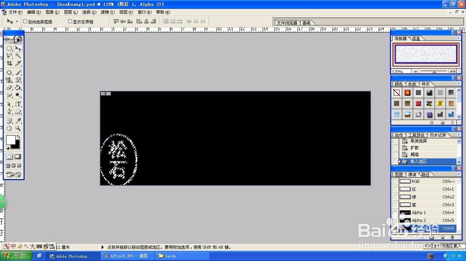Select the Brush tool

(18, 72)
